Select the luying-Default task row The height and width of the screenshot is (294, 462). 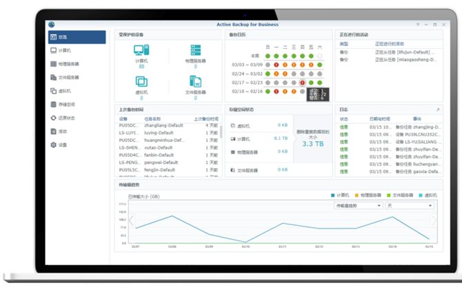168,133
